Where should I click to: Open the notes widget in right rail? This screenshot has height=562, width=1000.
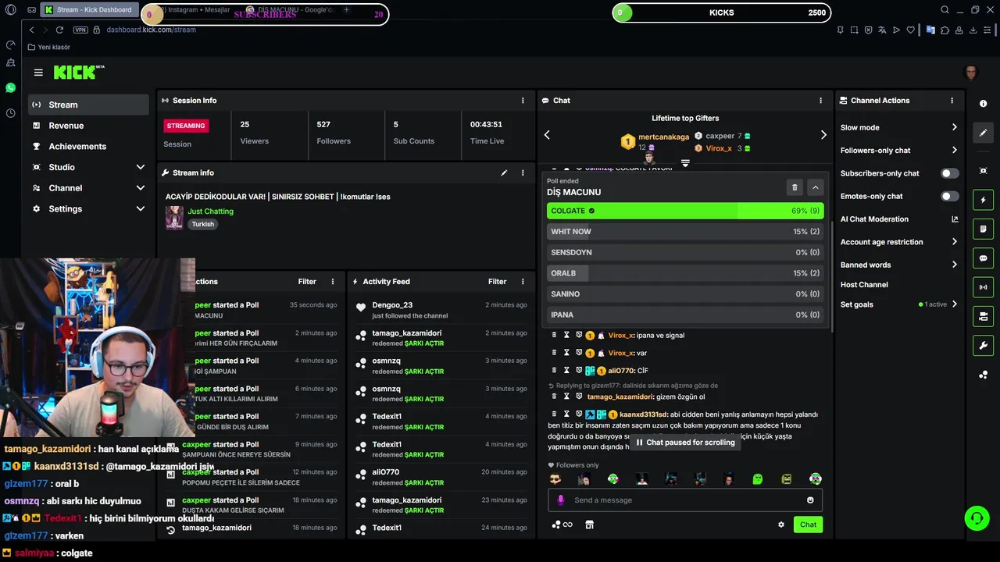click(x=983, y=229)
